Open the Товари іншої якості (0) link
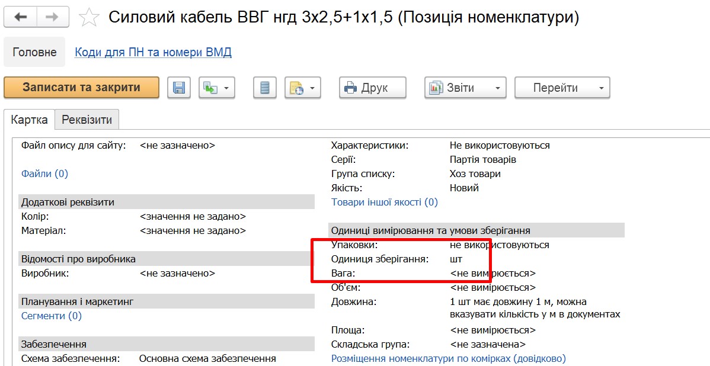The width and height of the screenshot is (710, 366). pyautogui.click(x=385, y=202)
